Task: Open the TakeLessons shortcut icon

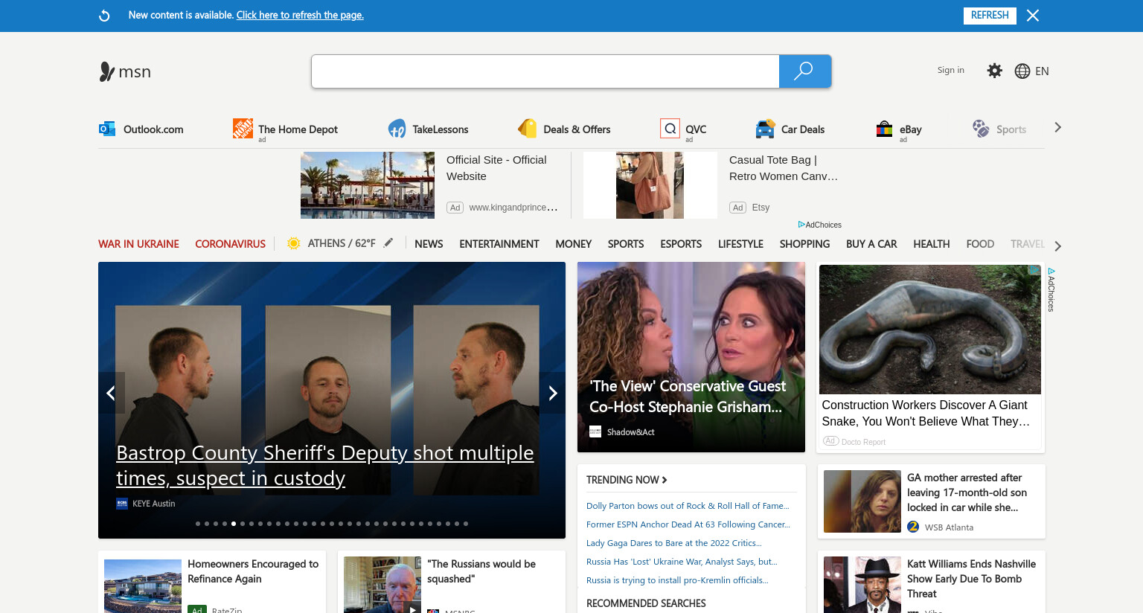Action: 397,129
